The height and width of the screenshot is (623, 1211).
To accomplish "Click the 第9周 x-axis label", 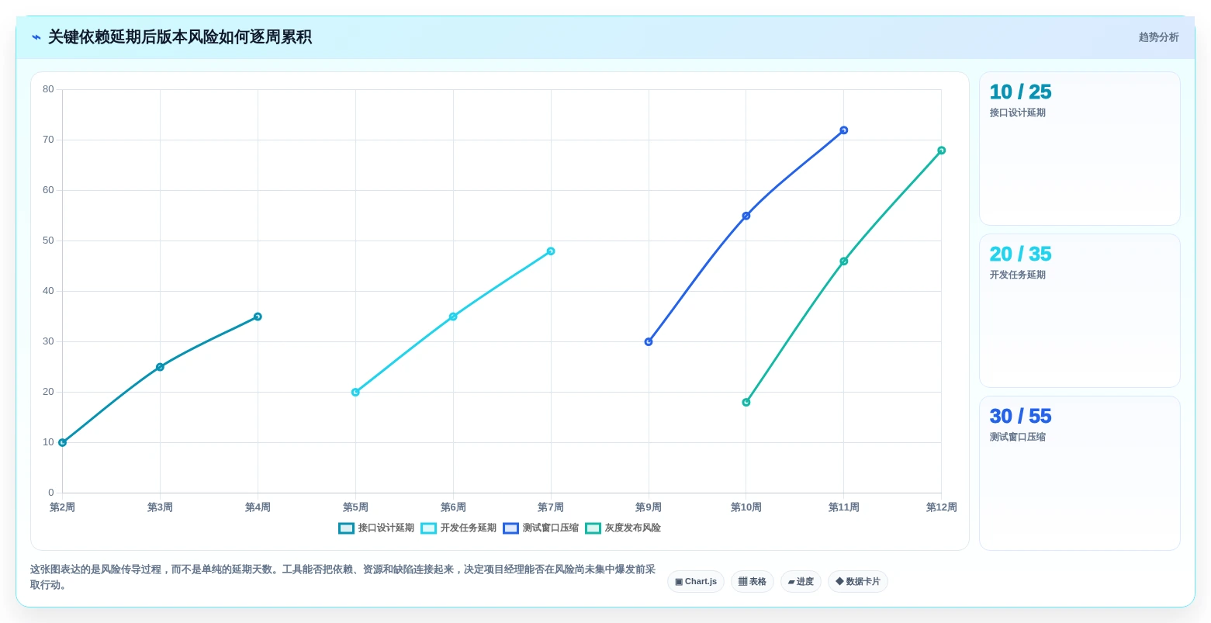I will 649,507.
